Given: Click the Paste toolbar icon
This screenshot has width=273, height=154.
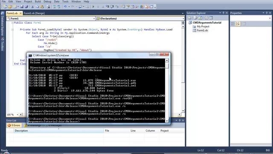Looking at the screenshot, I should pos(42,7).
